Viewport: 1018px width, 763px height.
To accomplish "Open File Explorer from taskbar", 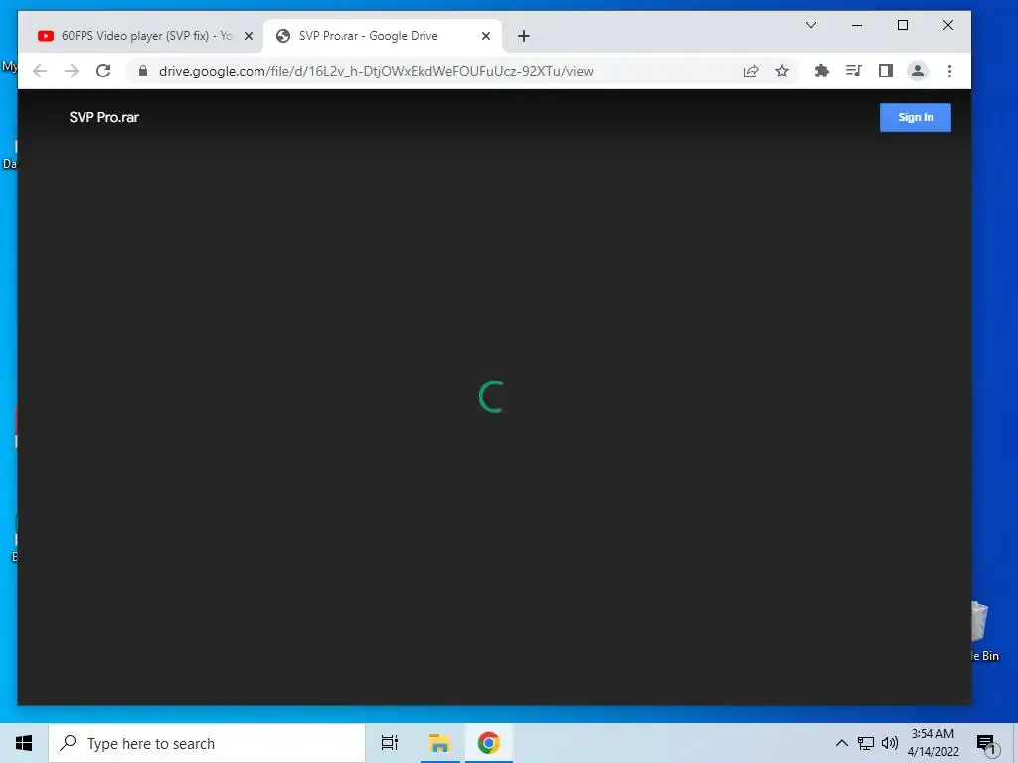I will pos(439,743).
